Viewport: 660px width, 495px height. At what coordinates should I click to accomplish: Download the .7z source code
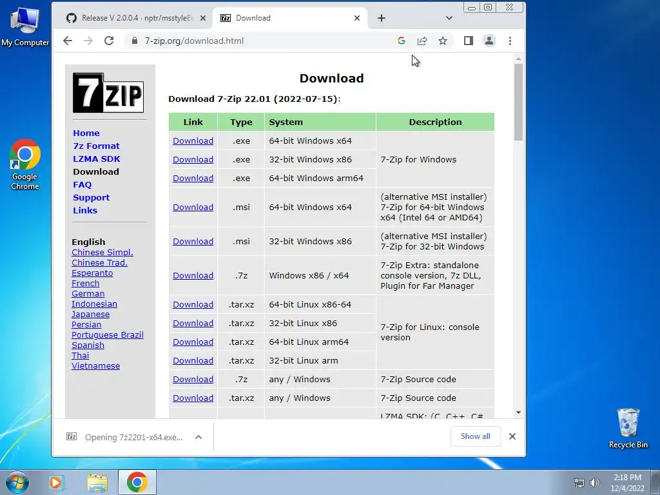point(193,379)
